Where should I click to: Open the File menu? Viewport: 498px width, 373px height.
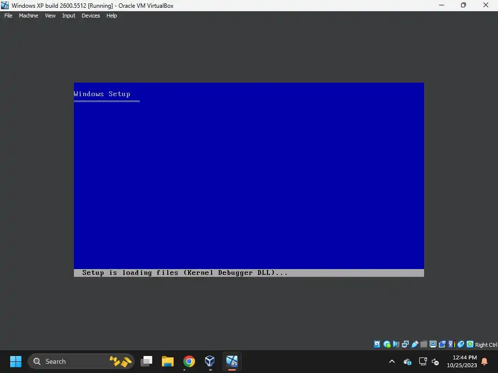point(8,16)
